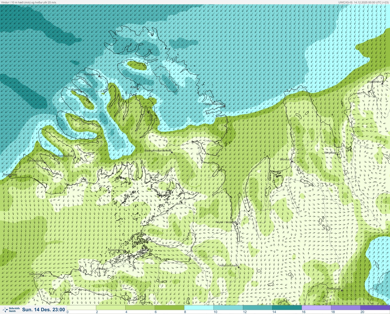The height and width of the screenshot is (314, 390).
Task: Click the Bjargtangar station label
Action: coord(10,174)
